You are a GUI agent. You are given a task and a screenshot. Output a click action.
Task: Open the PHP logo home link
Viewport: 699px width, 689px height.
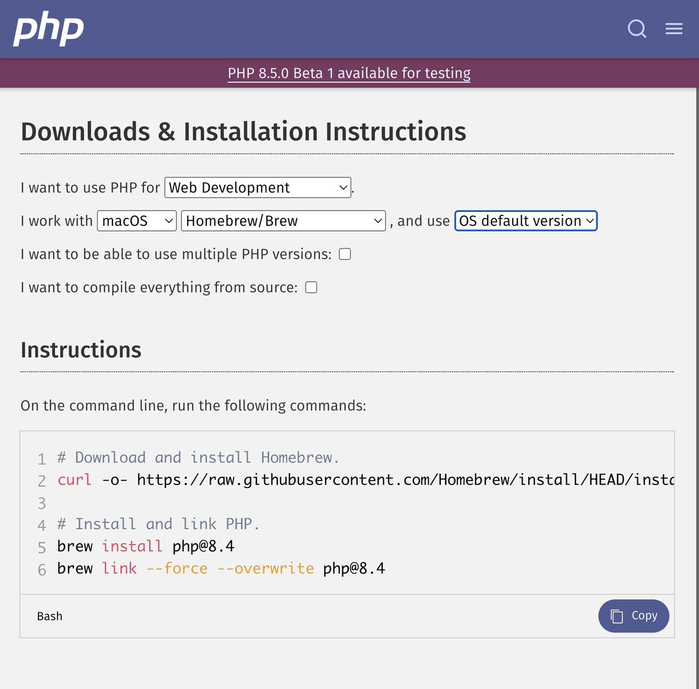tap(49, 29)
